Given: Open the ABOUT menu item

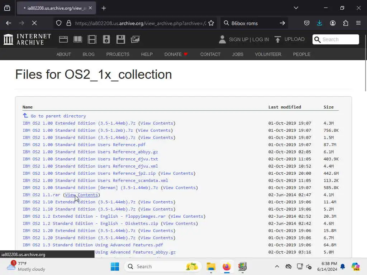Looking at the screenshot, I should tap(64, 54).
